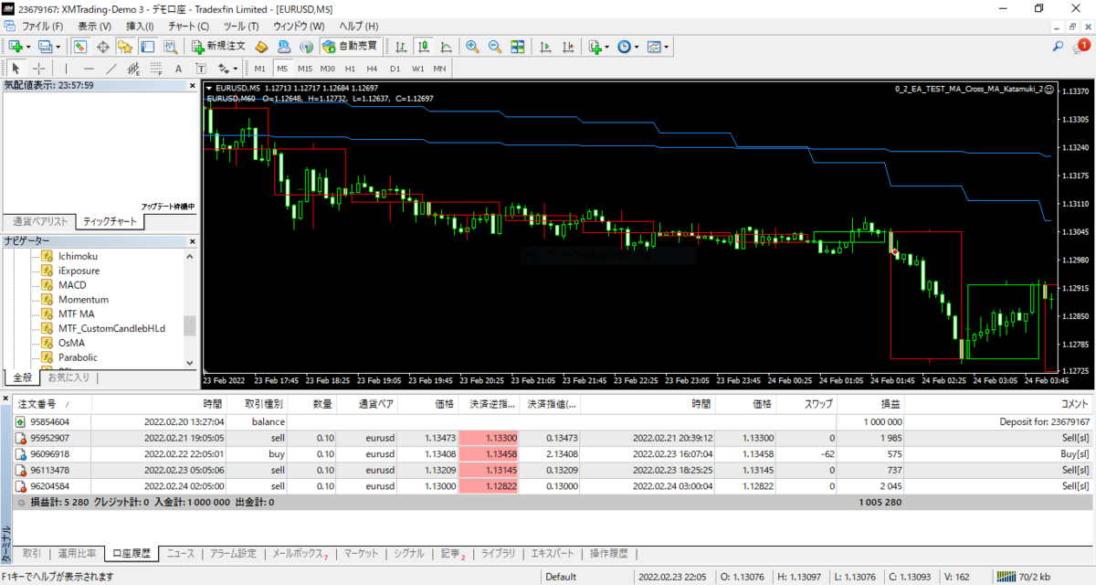Click the new chart icon in toolbar
Image resolution: width=1096 pixels, height=585 pixels.
tap(16, 46)
